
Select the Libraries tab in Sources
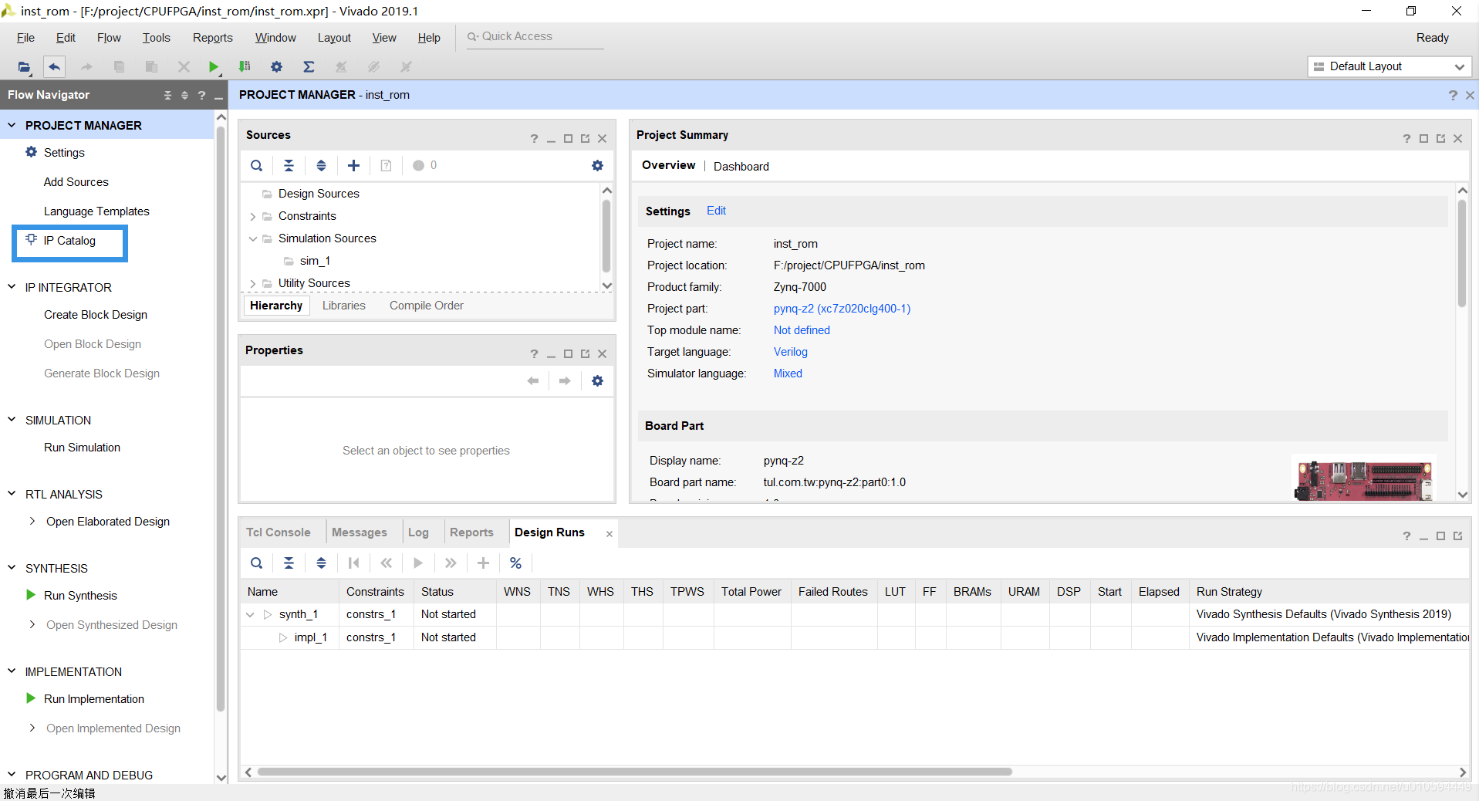click(x=343, y=306)
